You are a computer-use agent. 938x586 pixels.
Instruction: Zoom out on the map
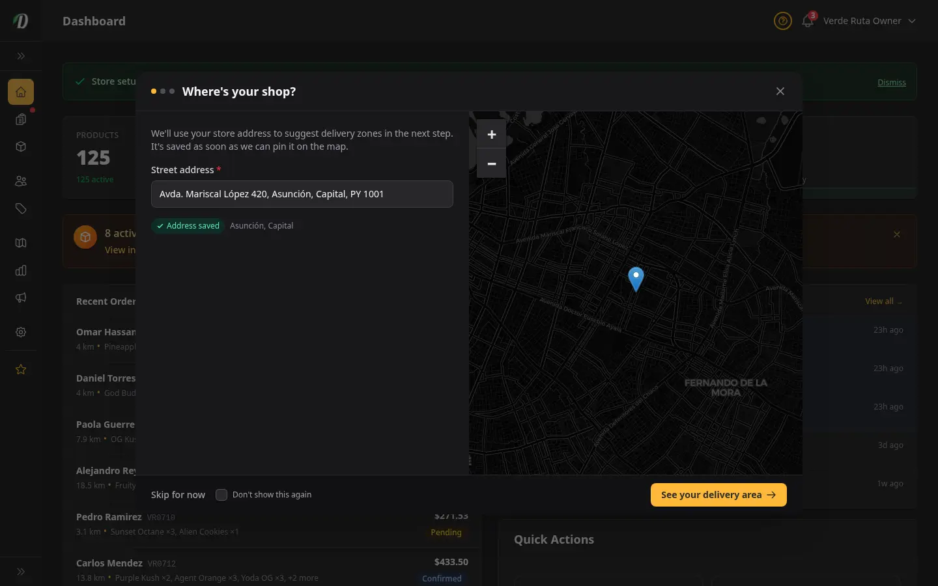tap(492, 163)
